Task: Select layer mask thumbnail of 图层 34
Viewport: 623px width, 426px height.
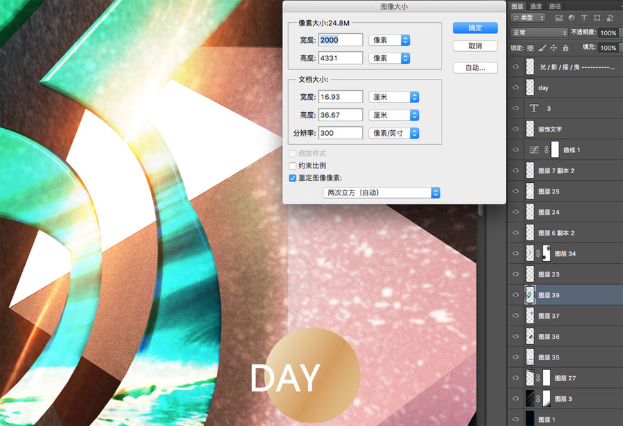Action: (x=546, y=254)
